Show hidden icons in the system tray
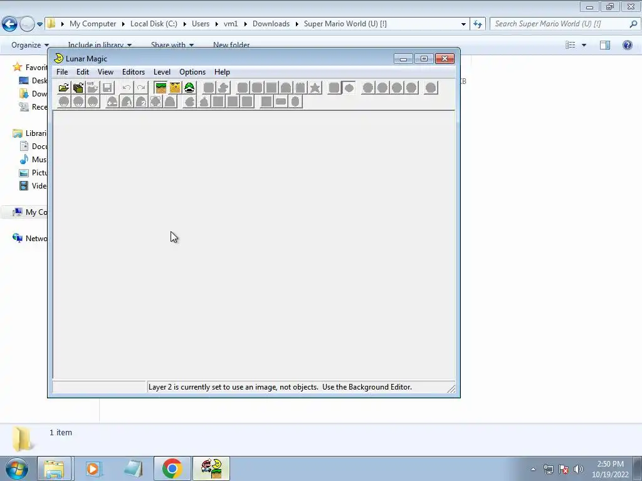The width and height of the screenshot is (642, 481). click(x=533, y=469)
